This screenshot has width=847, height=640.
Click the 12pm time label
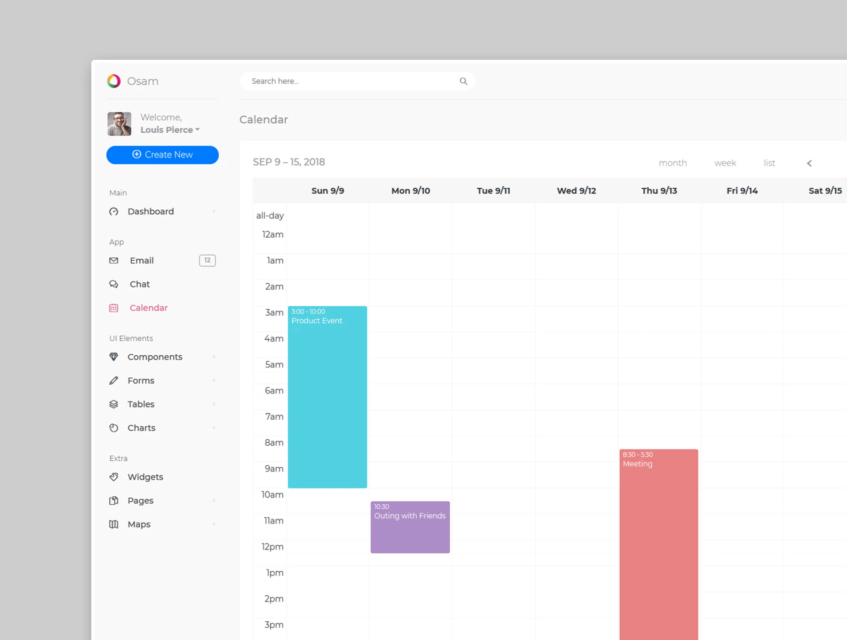coord(272,547)
